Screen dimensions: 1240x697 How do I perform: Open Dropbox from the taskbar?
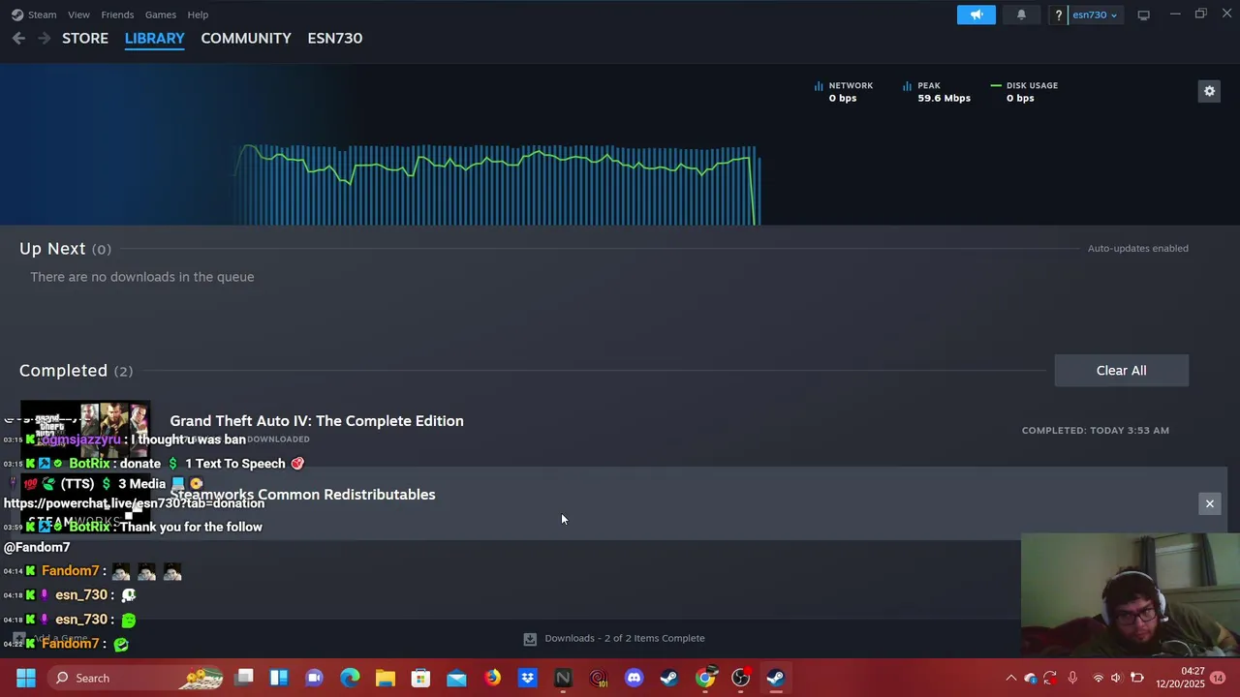pyautogui.click(x=527, y=678)
